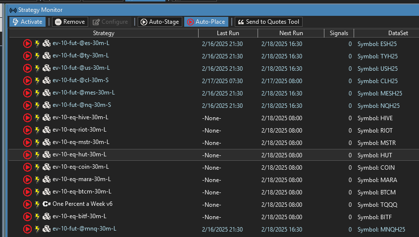Click the lightning bolt icon beside ev-10-fut-@ty-30m-L
The width and height of the screenshot is (419, 237).
pos(37,56)
